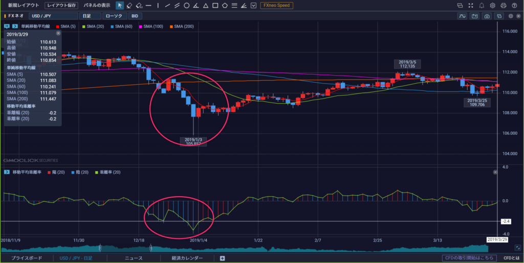Click the 2019/1/3 low price label
The width and height of the screenshot is (524, 263).
pyautogui.click(x=193, y=141)
